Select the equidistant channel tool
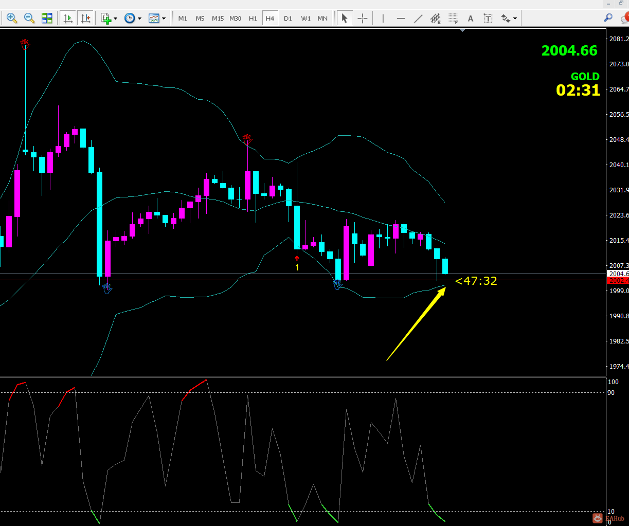 click(436, 19)
